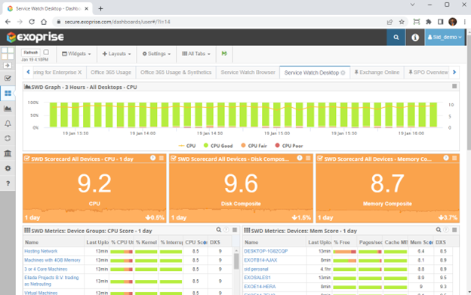Toggle the CPU series in the graph legend
Viewport: 471px width, 295px height.
(187, 146)
